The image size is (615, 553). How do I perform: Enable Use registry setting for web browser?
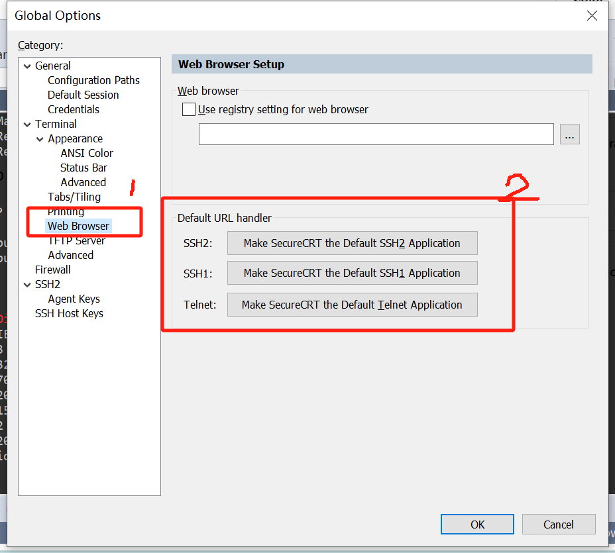tap(189, 109)
